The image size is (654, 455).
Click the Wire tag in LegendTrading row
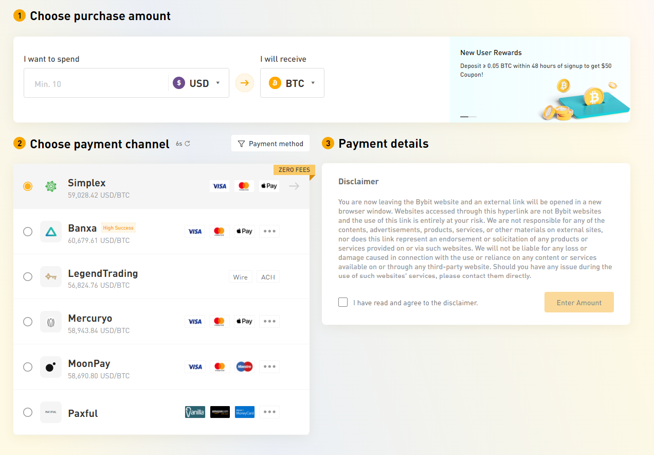coord(240,277)
